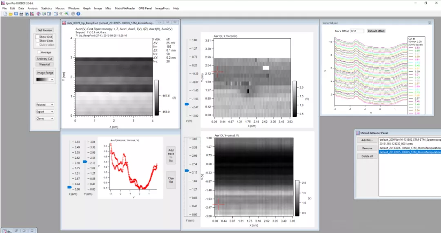Screen dimensions: 441x233
Task: Click the first magnifier window toolbar icon
Action: click(x=44, y=13)
